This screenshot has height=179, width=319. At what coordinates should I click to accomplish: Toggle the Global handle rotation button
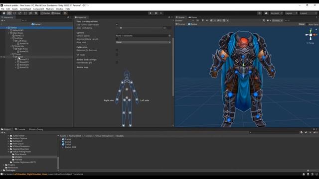[56, 13]
